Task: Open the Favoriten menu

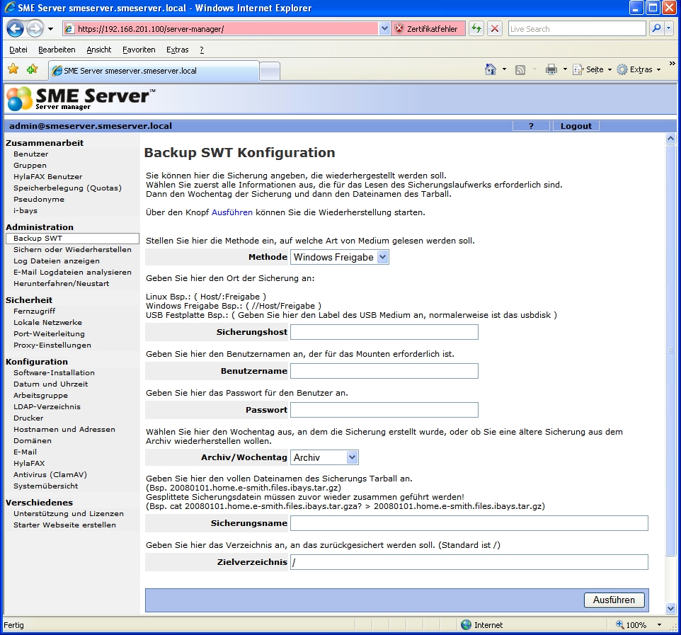Action: click(139, 50)
